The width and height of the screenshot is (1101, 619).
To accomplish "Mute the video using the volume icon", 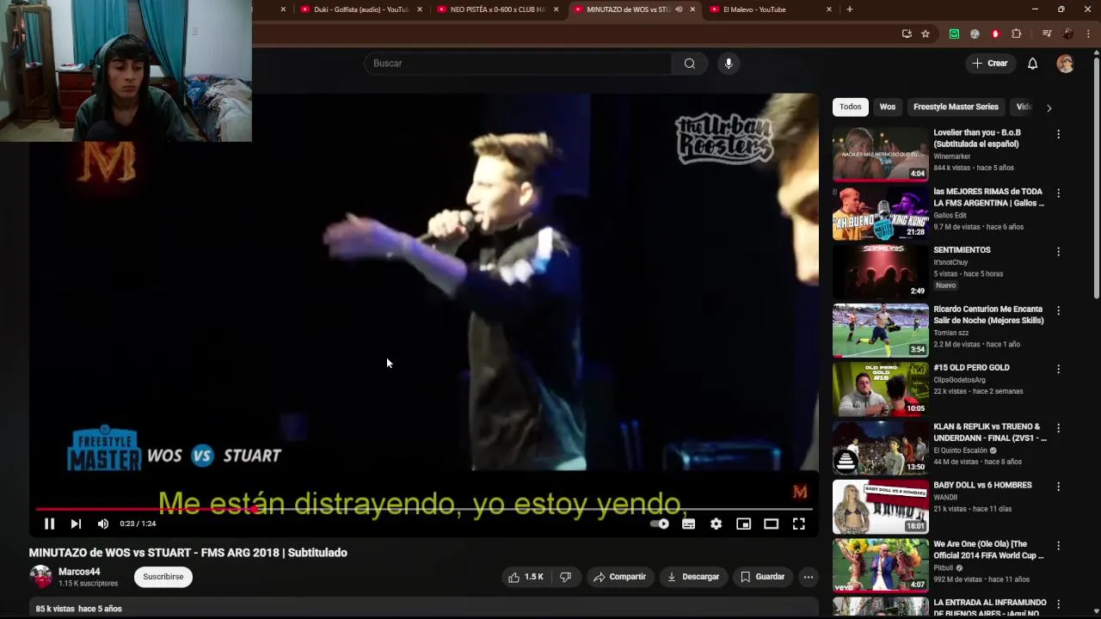I will (x=103, y=524).
